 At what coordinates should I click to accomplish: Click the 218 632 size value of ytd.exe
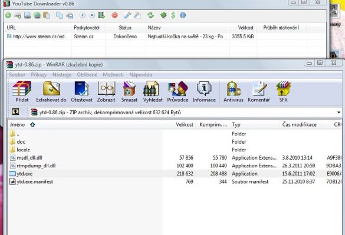pos(185,174)
